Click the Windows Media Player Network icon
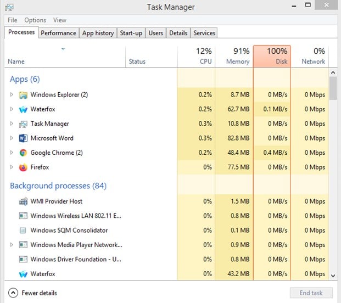Image resolution: width=341 pixels, height=303 pixels. [x=23, y=245]
